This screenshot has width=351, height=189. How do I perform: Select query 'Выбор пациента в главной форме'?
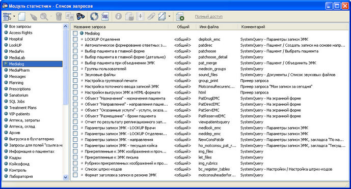coord(115,51)
